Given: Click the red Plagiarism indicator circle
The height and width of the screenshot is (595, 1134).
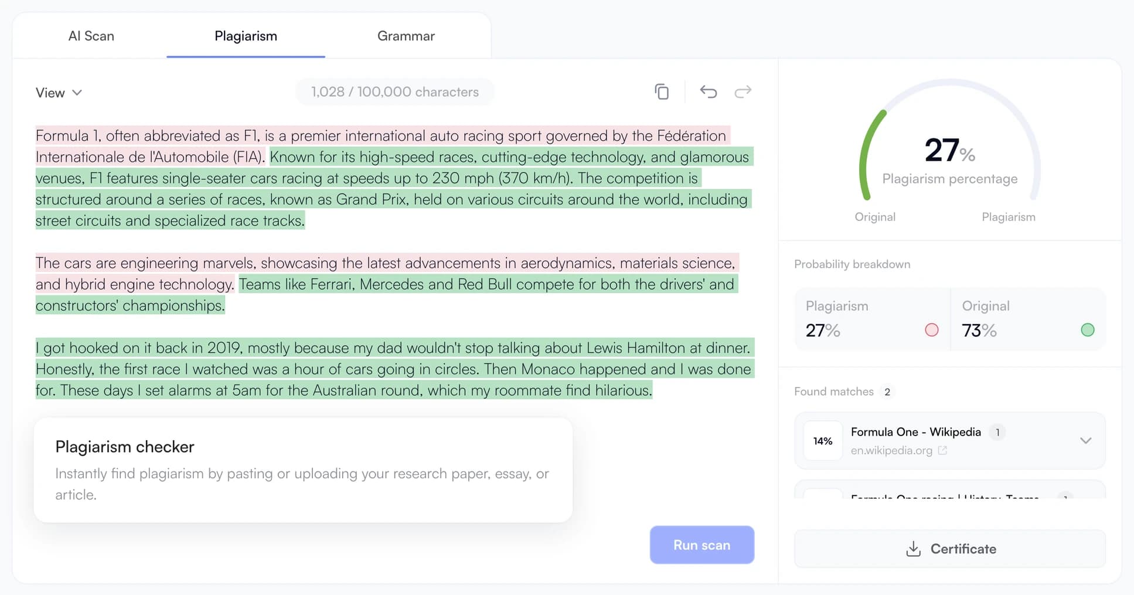Looking at the screenshot, I should (x=931, y=330).
